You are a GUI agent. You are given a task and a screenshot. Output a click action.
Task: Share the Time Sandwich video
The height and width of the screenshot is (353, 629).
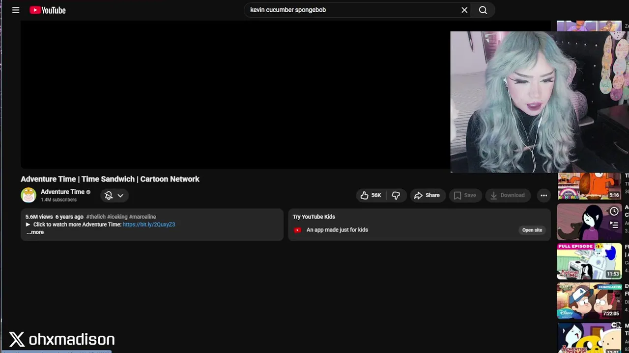[x=428, y=195]
